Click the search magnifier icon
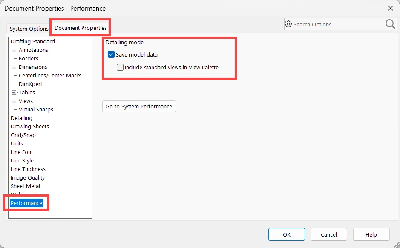This screenshot has height=248, width=400. pyautogui.click(x=390, y=24)
